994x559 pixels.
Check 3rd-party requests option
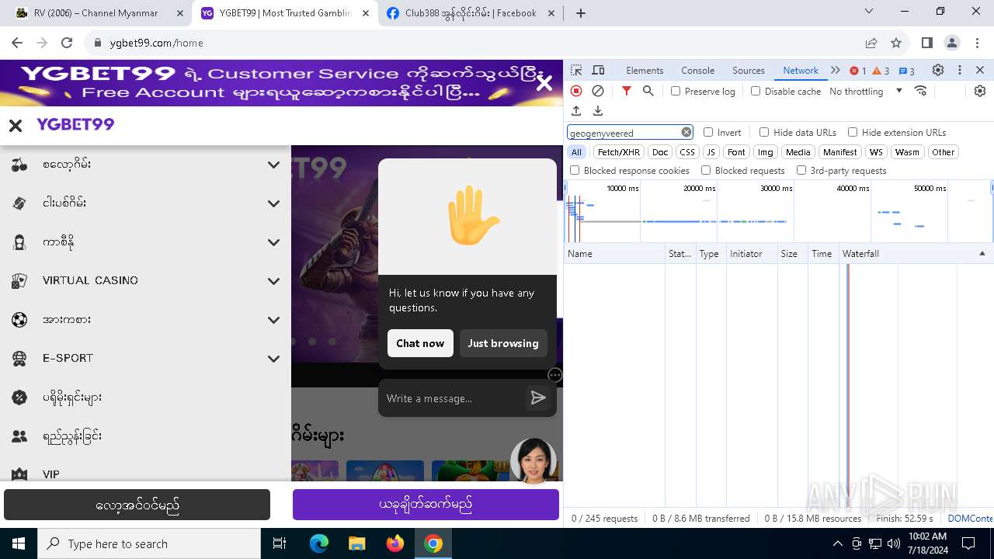click(801, 170)
